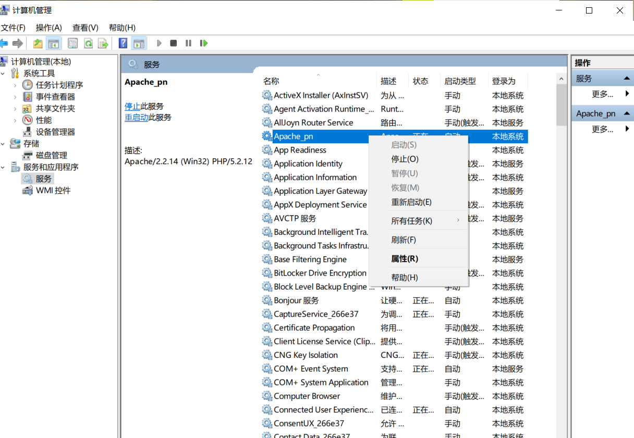The image size is (634, 438).
Task: Click the Forward arrow toolbar icon
Action: [x=18, y=43]
